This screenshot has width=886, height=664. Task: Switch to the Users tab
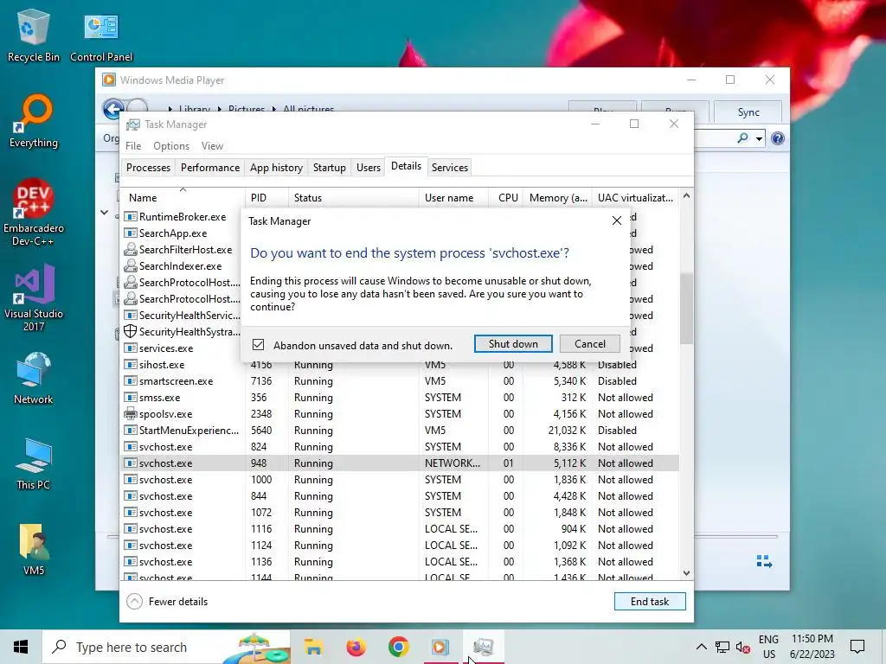pos(369,167)
